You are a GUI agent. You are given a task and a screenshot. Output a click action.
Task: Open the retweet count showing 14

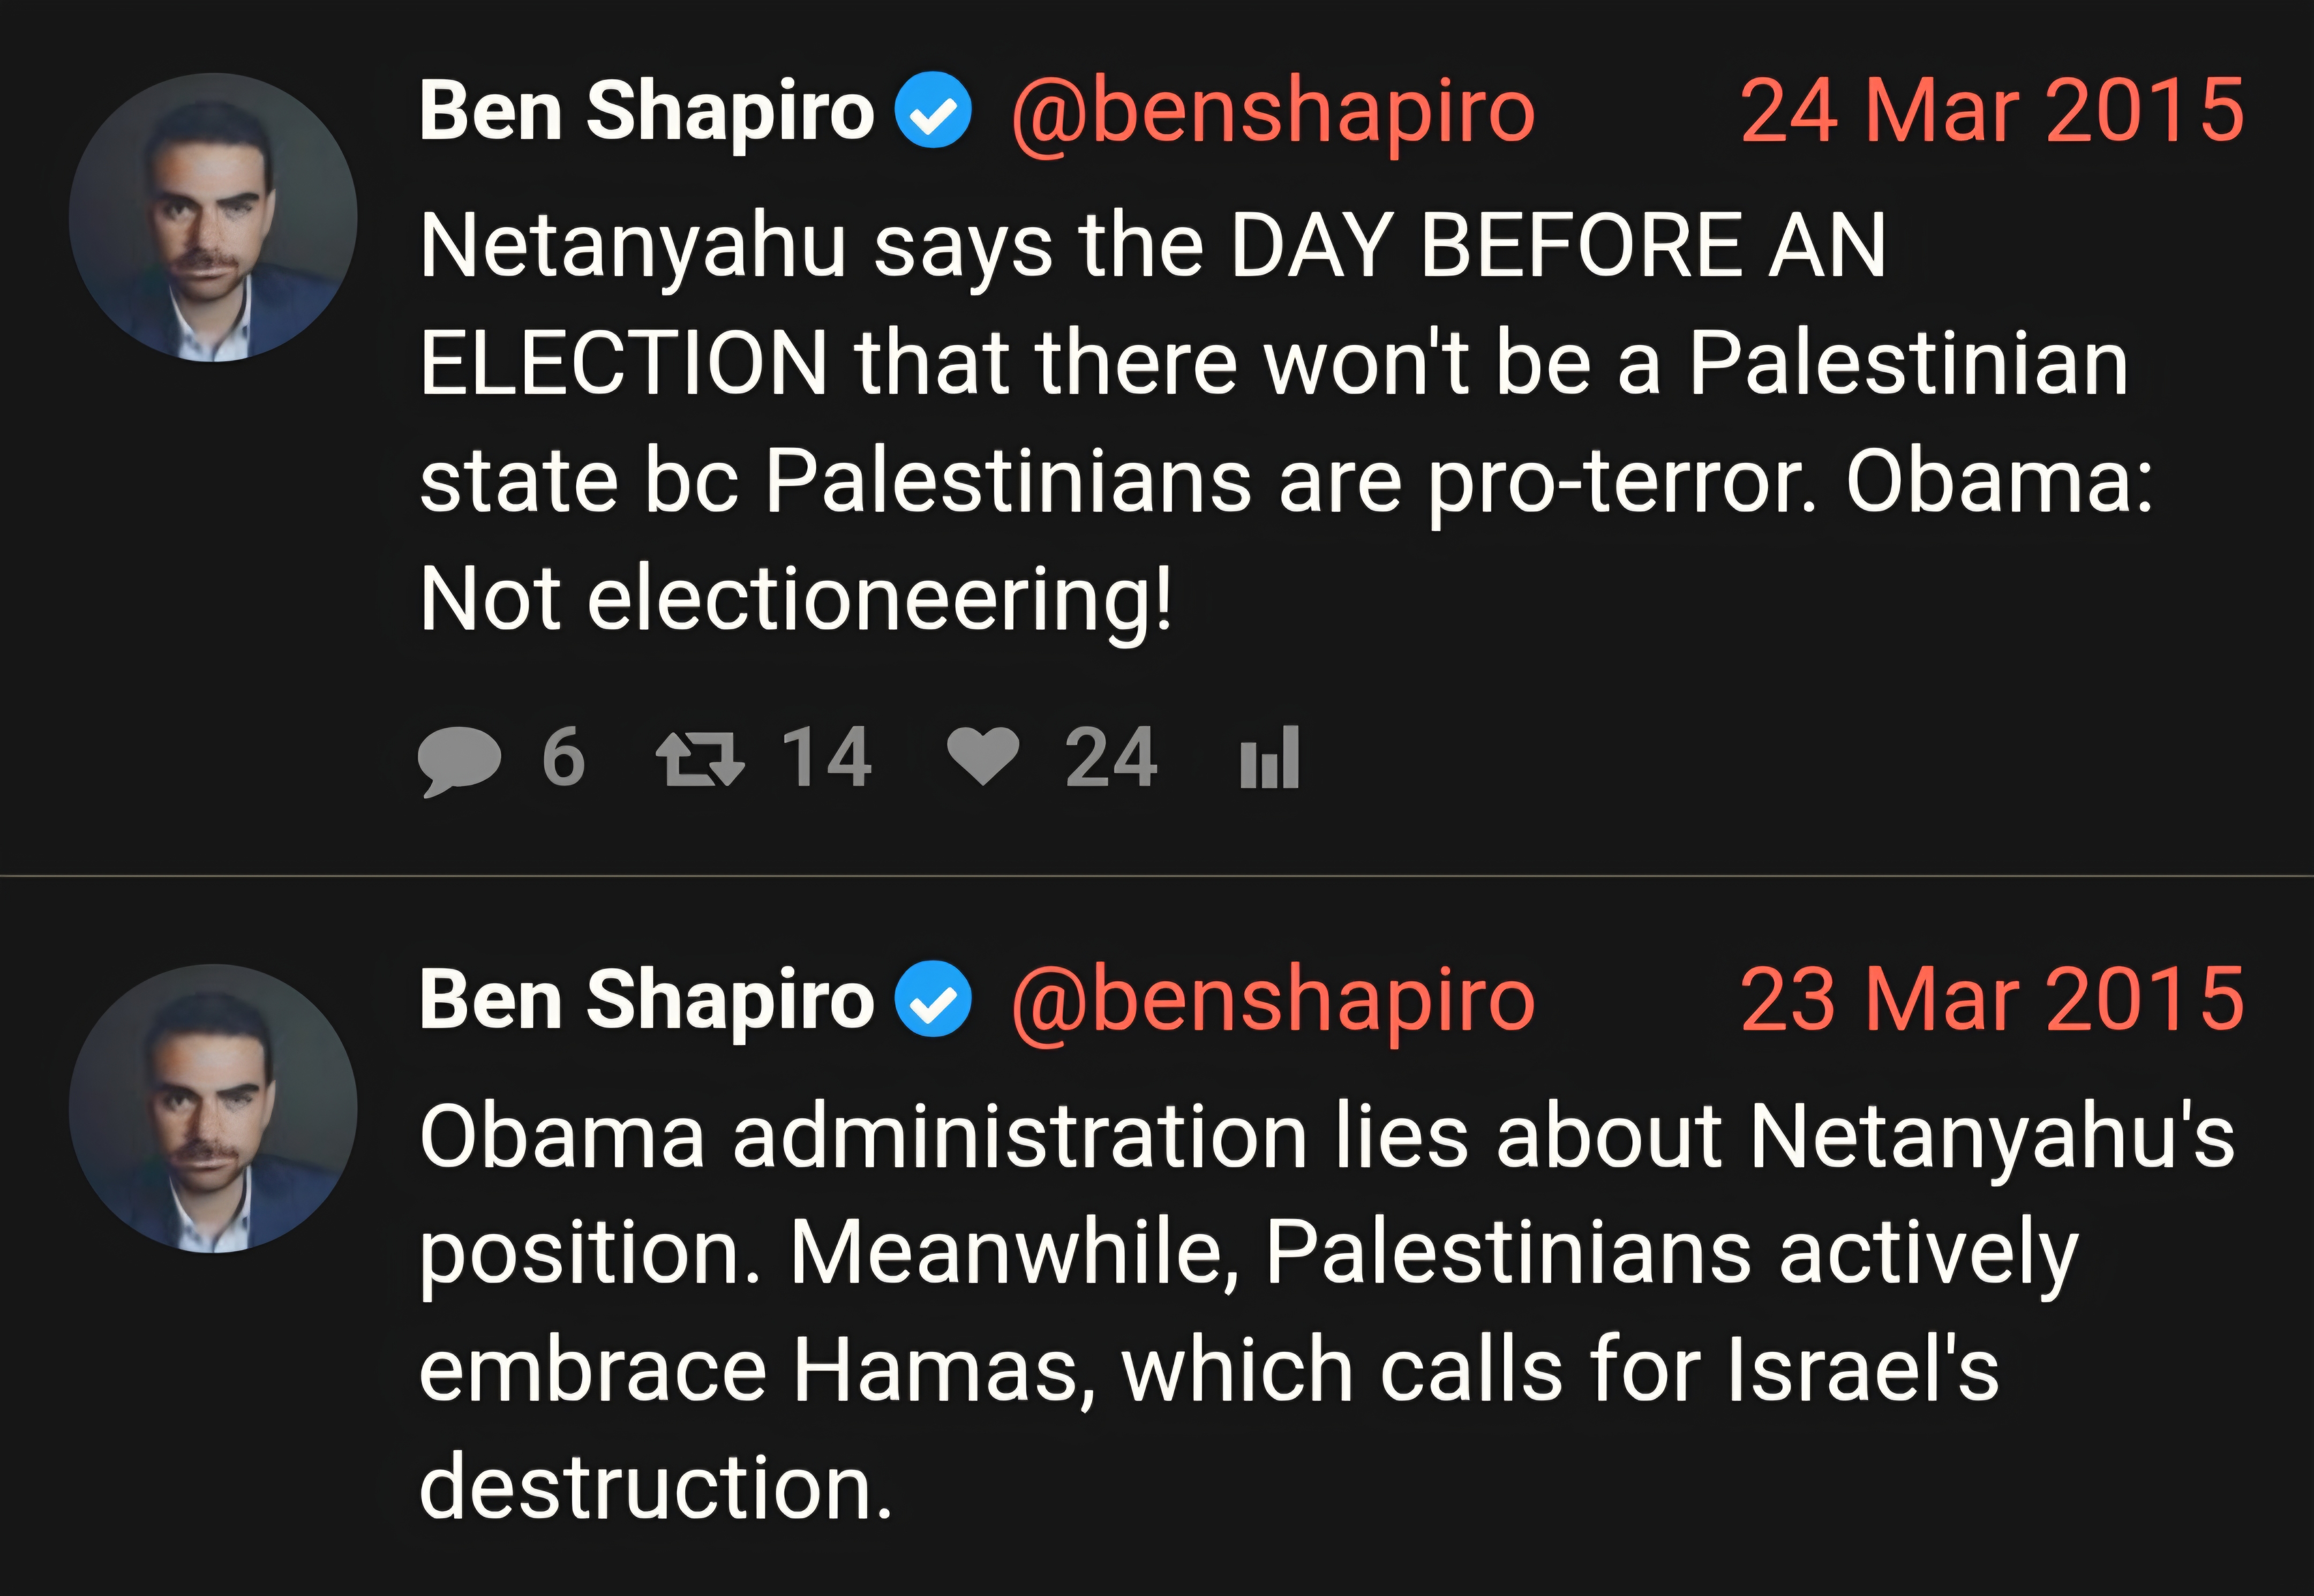(826, 757)
